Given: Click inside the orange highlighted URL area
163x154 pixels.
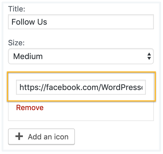Looking at the screenshot, I should (81, 86).
